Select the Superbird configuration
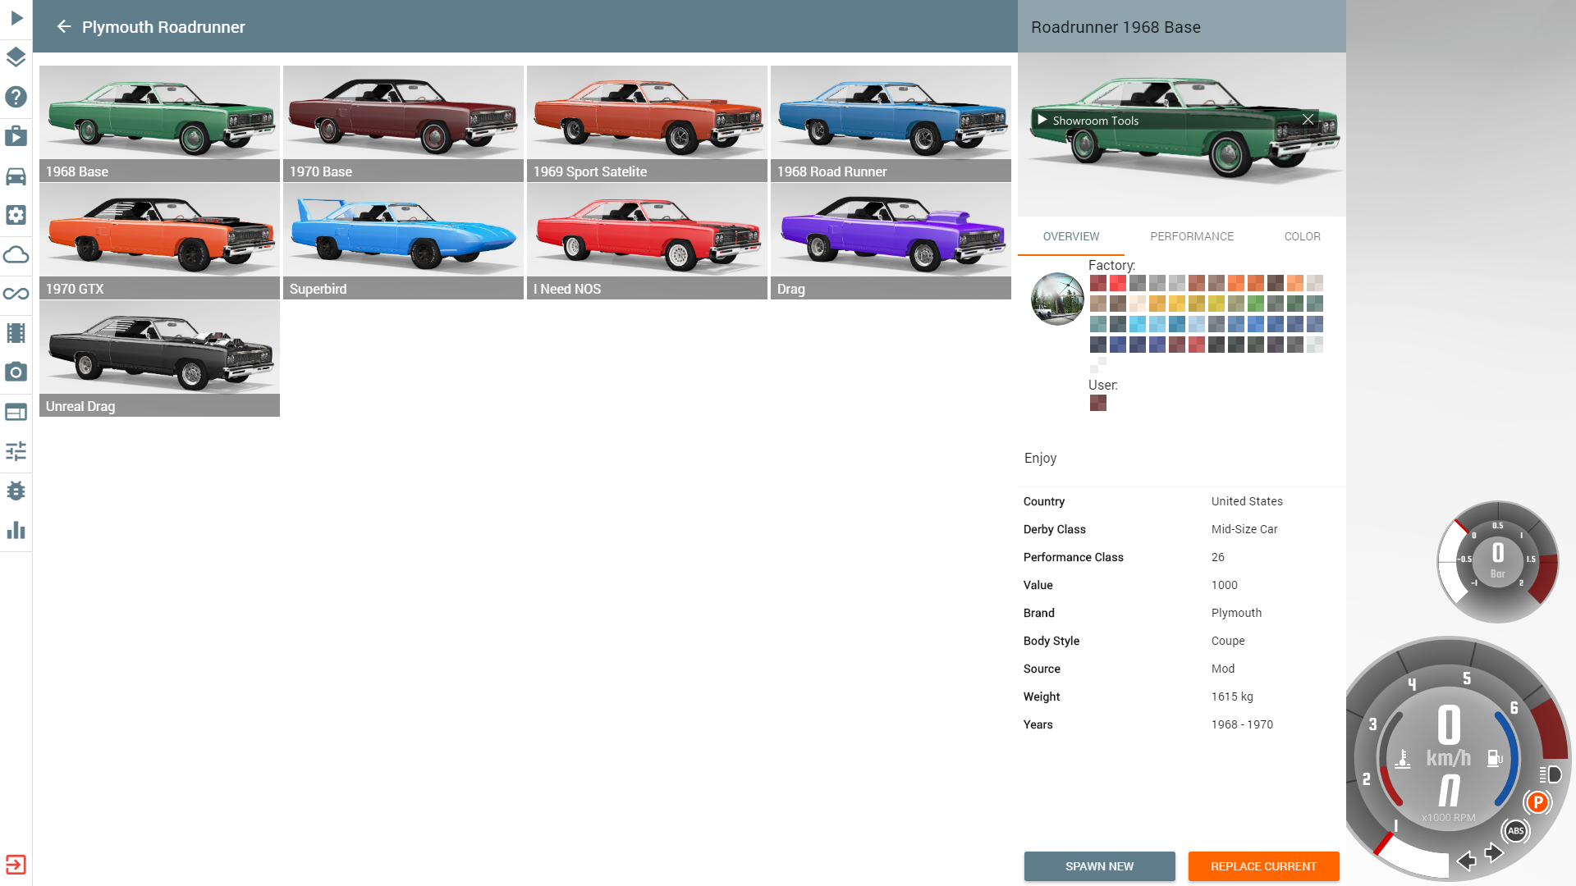The height and width of the screenshot is (886, 1576). (x=403, y=241)
